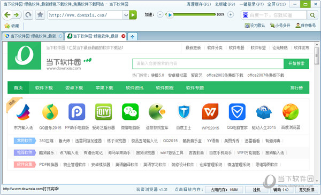Viewport: 321px width, 195px height.
Task: Select 软件教程 nav item
Action: [165, 88]
